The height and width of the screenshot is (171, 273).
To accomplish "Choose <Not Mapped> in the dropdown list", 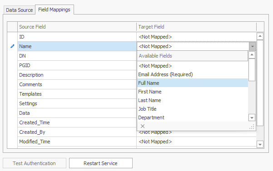I will [193, 66].
